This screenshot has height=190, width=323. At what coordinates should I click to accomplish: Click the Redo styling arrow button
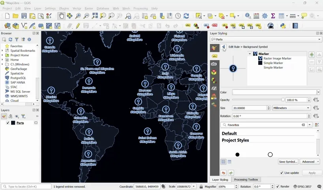pos(231,173)
